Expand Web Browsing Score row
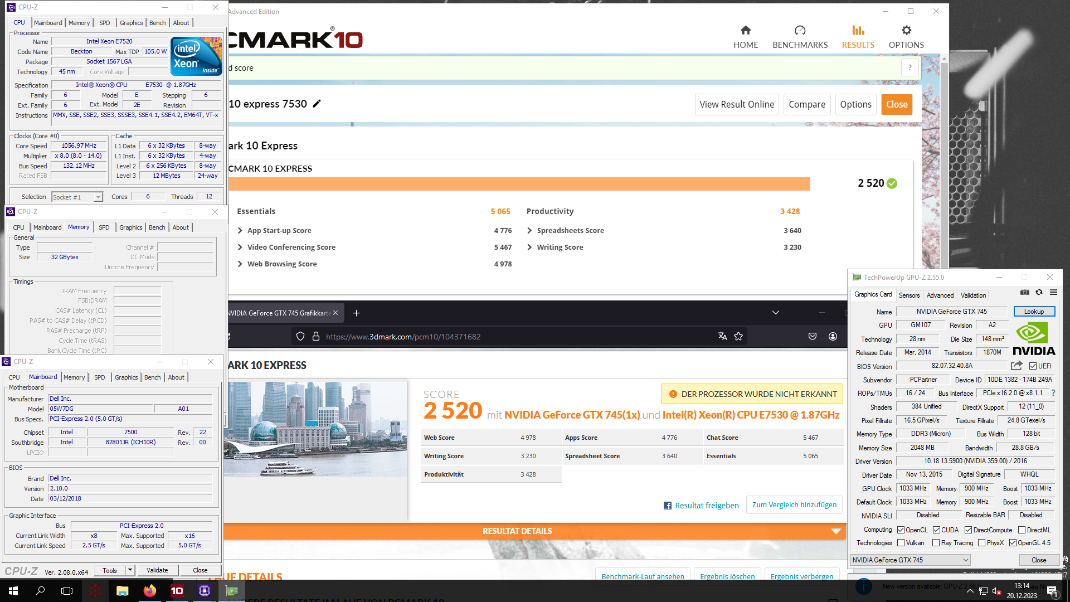The height and width of the screenshot is (602, 1070). pyautogui.click(x=240, y=264)
